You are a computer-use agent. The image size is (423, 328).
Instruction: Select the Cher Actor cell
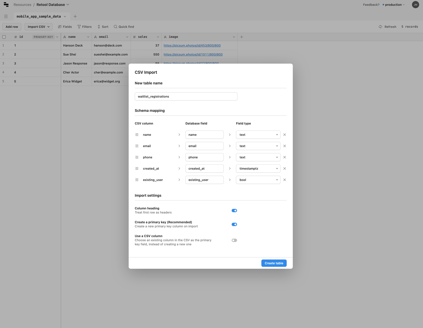pyautogui.click(x=76, y=72)
